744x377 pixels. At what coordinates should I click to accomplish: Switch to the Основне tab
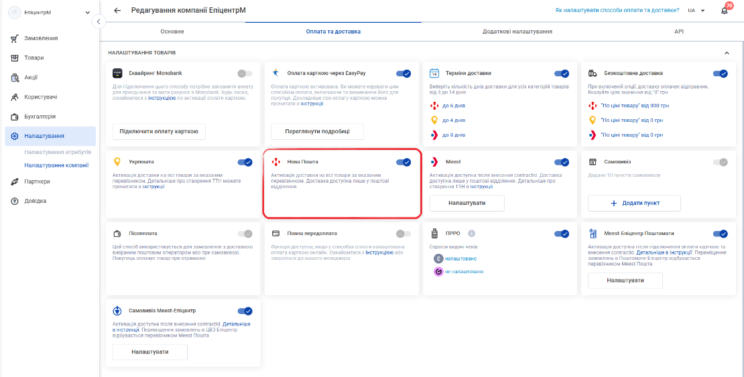[x=172, y=31]
